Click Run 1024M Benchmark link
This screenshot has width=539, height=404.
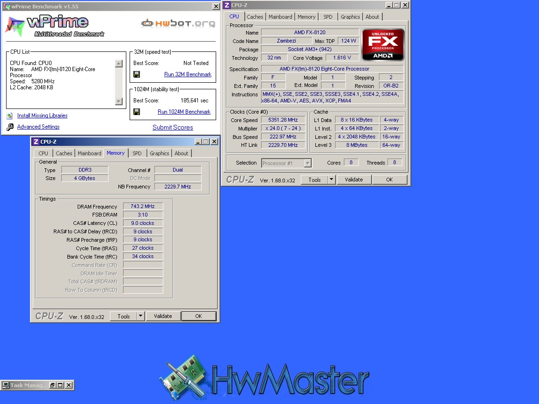tap(184, 112)
